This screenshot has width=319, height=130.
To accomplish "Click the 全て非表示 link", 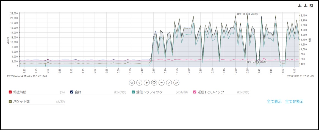I will coord(294,101).
